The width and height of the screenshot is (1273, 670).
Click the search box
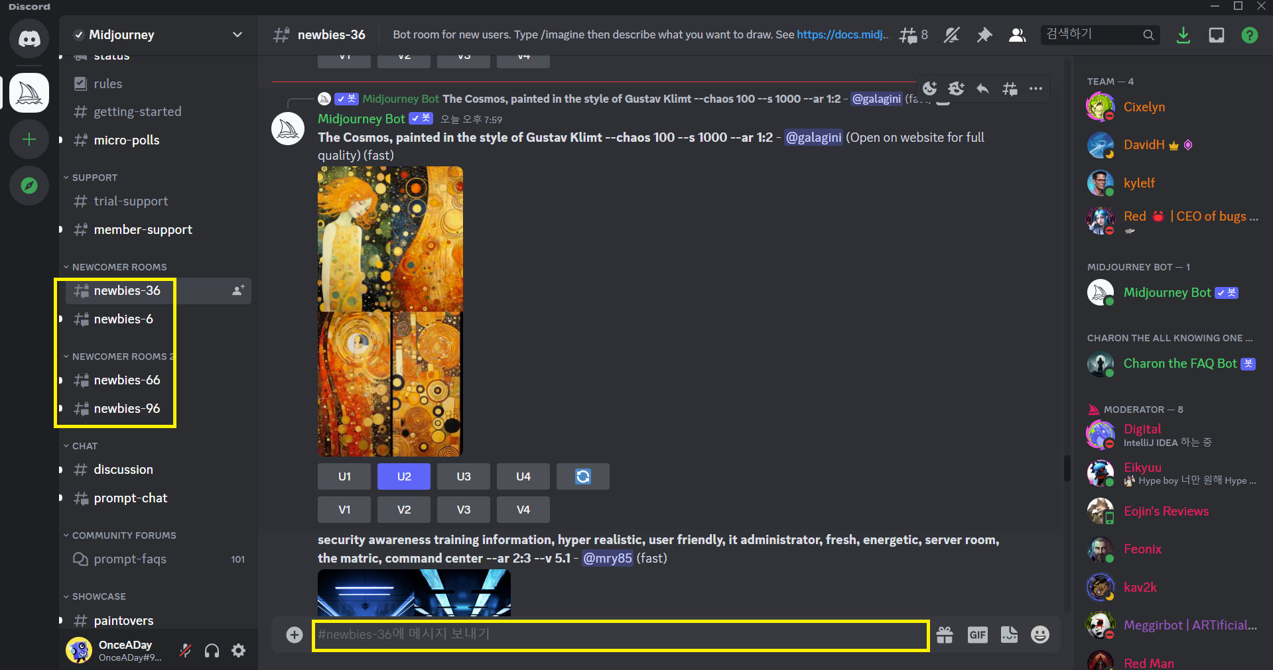1100,35
